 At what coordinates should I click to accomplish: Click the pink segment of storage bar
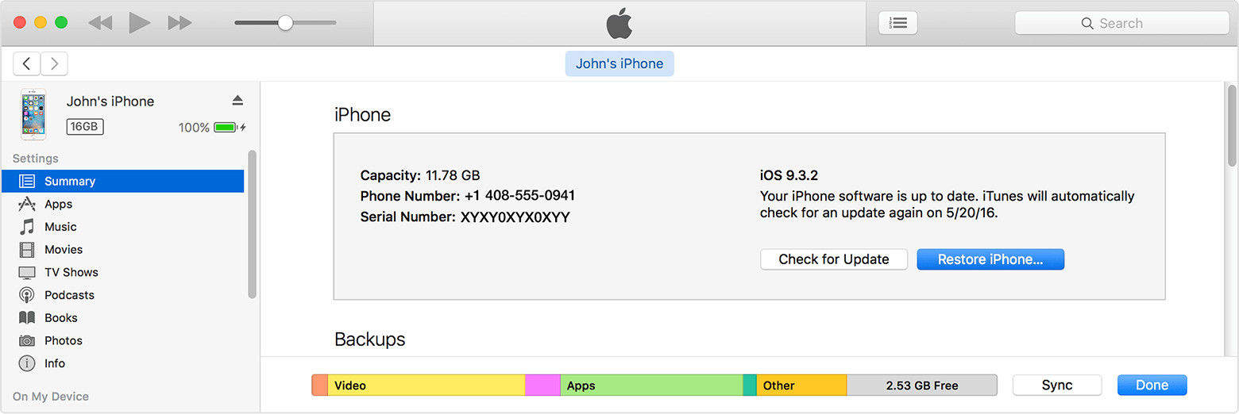coord(543,385)
